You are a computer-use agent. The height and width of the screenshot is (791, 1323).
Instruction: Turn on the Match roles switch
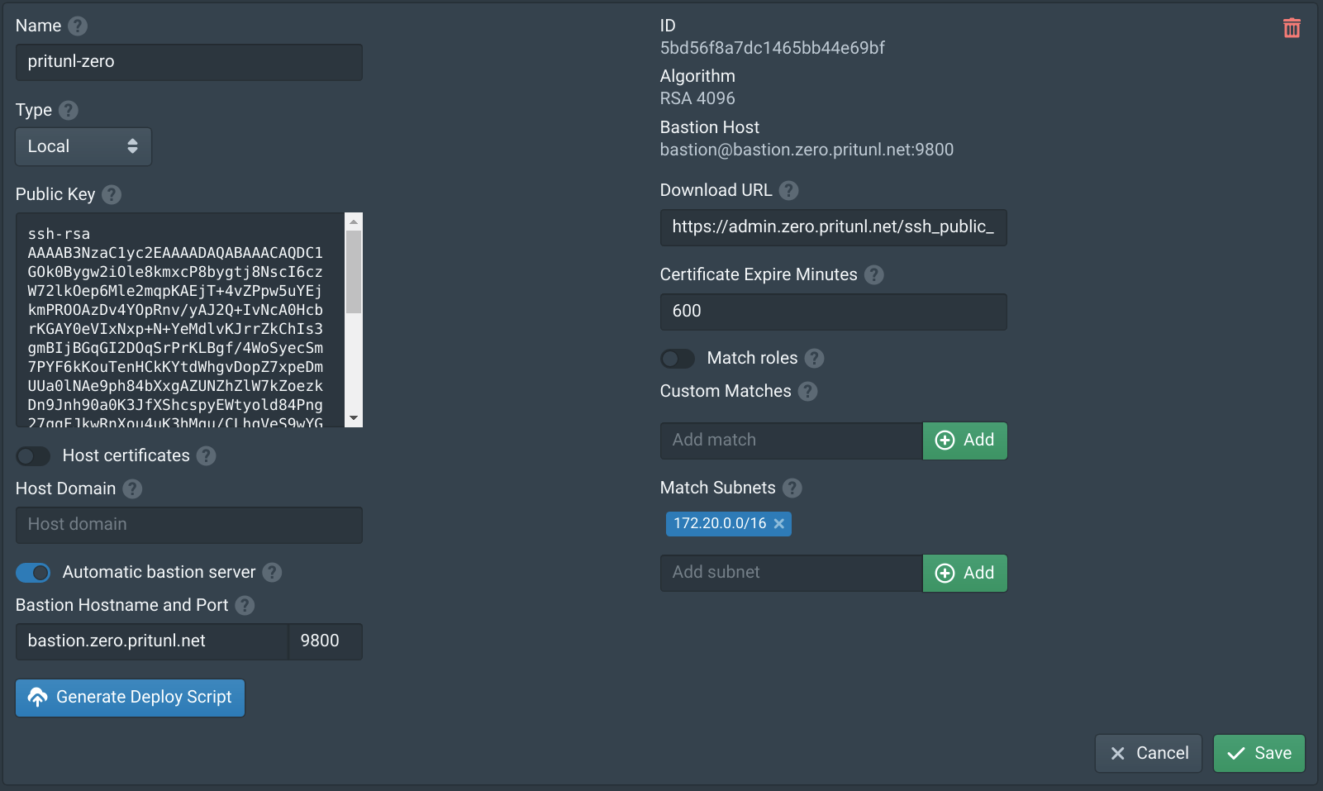coord(678,358)
